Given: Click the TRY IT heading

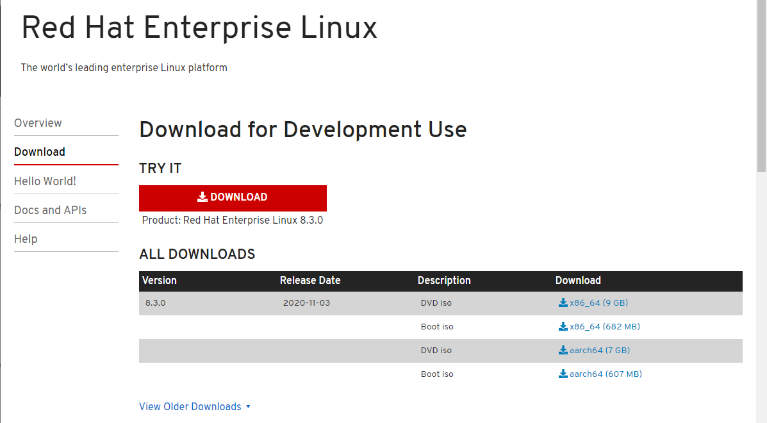Looking at the screenshot, I should (x=160, y=169).
